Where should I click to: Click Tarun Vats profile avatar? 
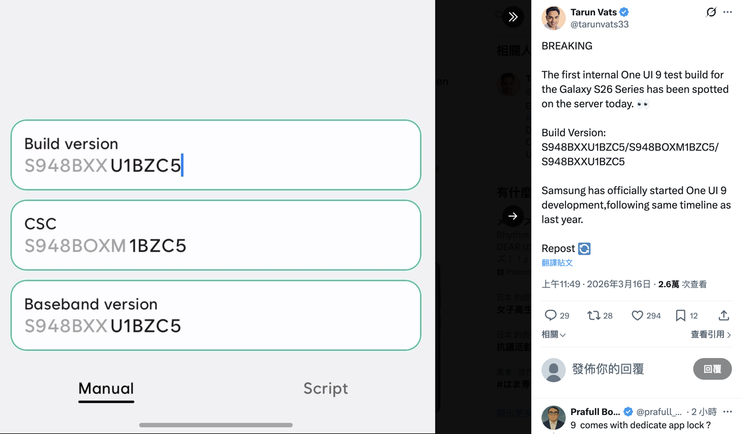[x=553, y=18]
